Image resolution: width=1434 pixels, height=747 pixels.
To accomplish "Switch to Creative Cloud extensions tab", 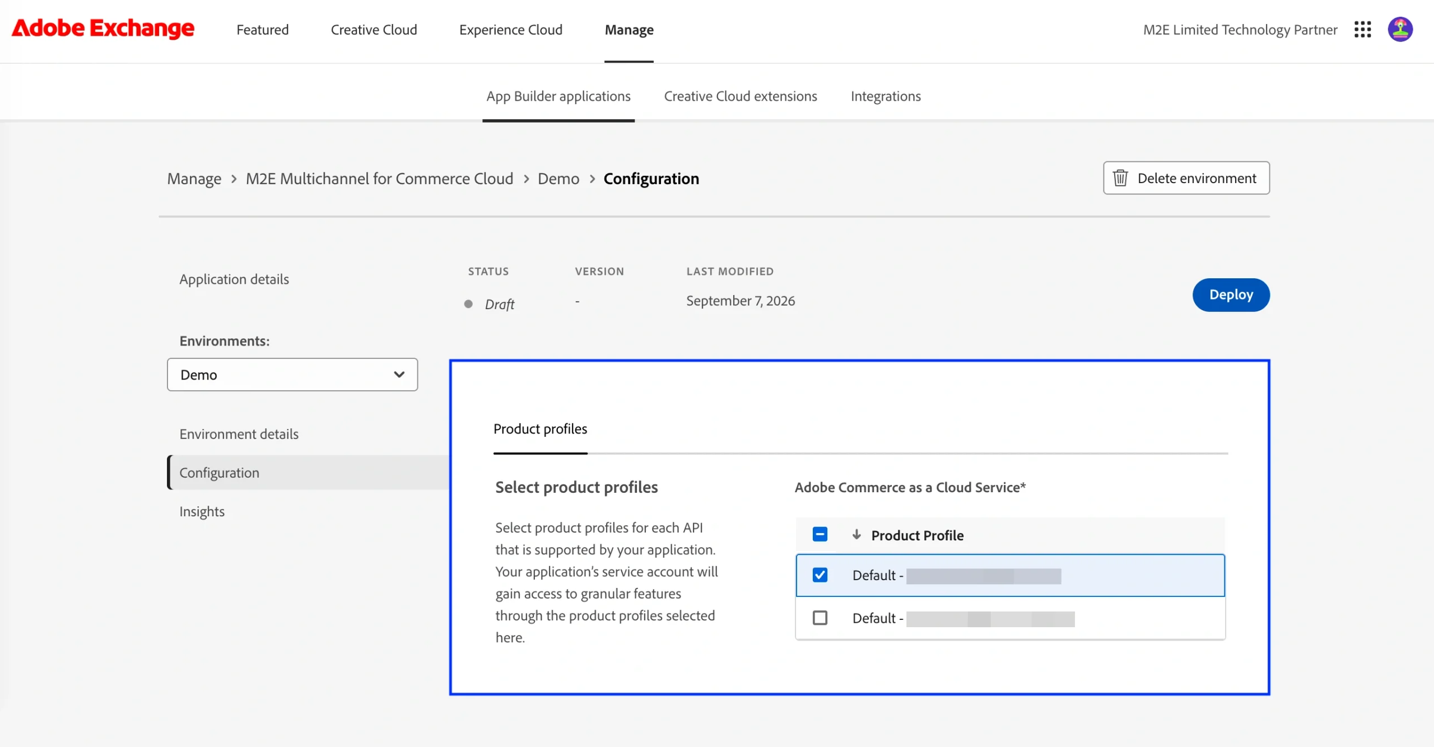I will [741, 96].
